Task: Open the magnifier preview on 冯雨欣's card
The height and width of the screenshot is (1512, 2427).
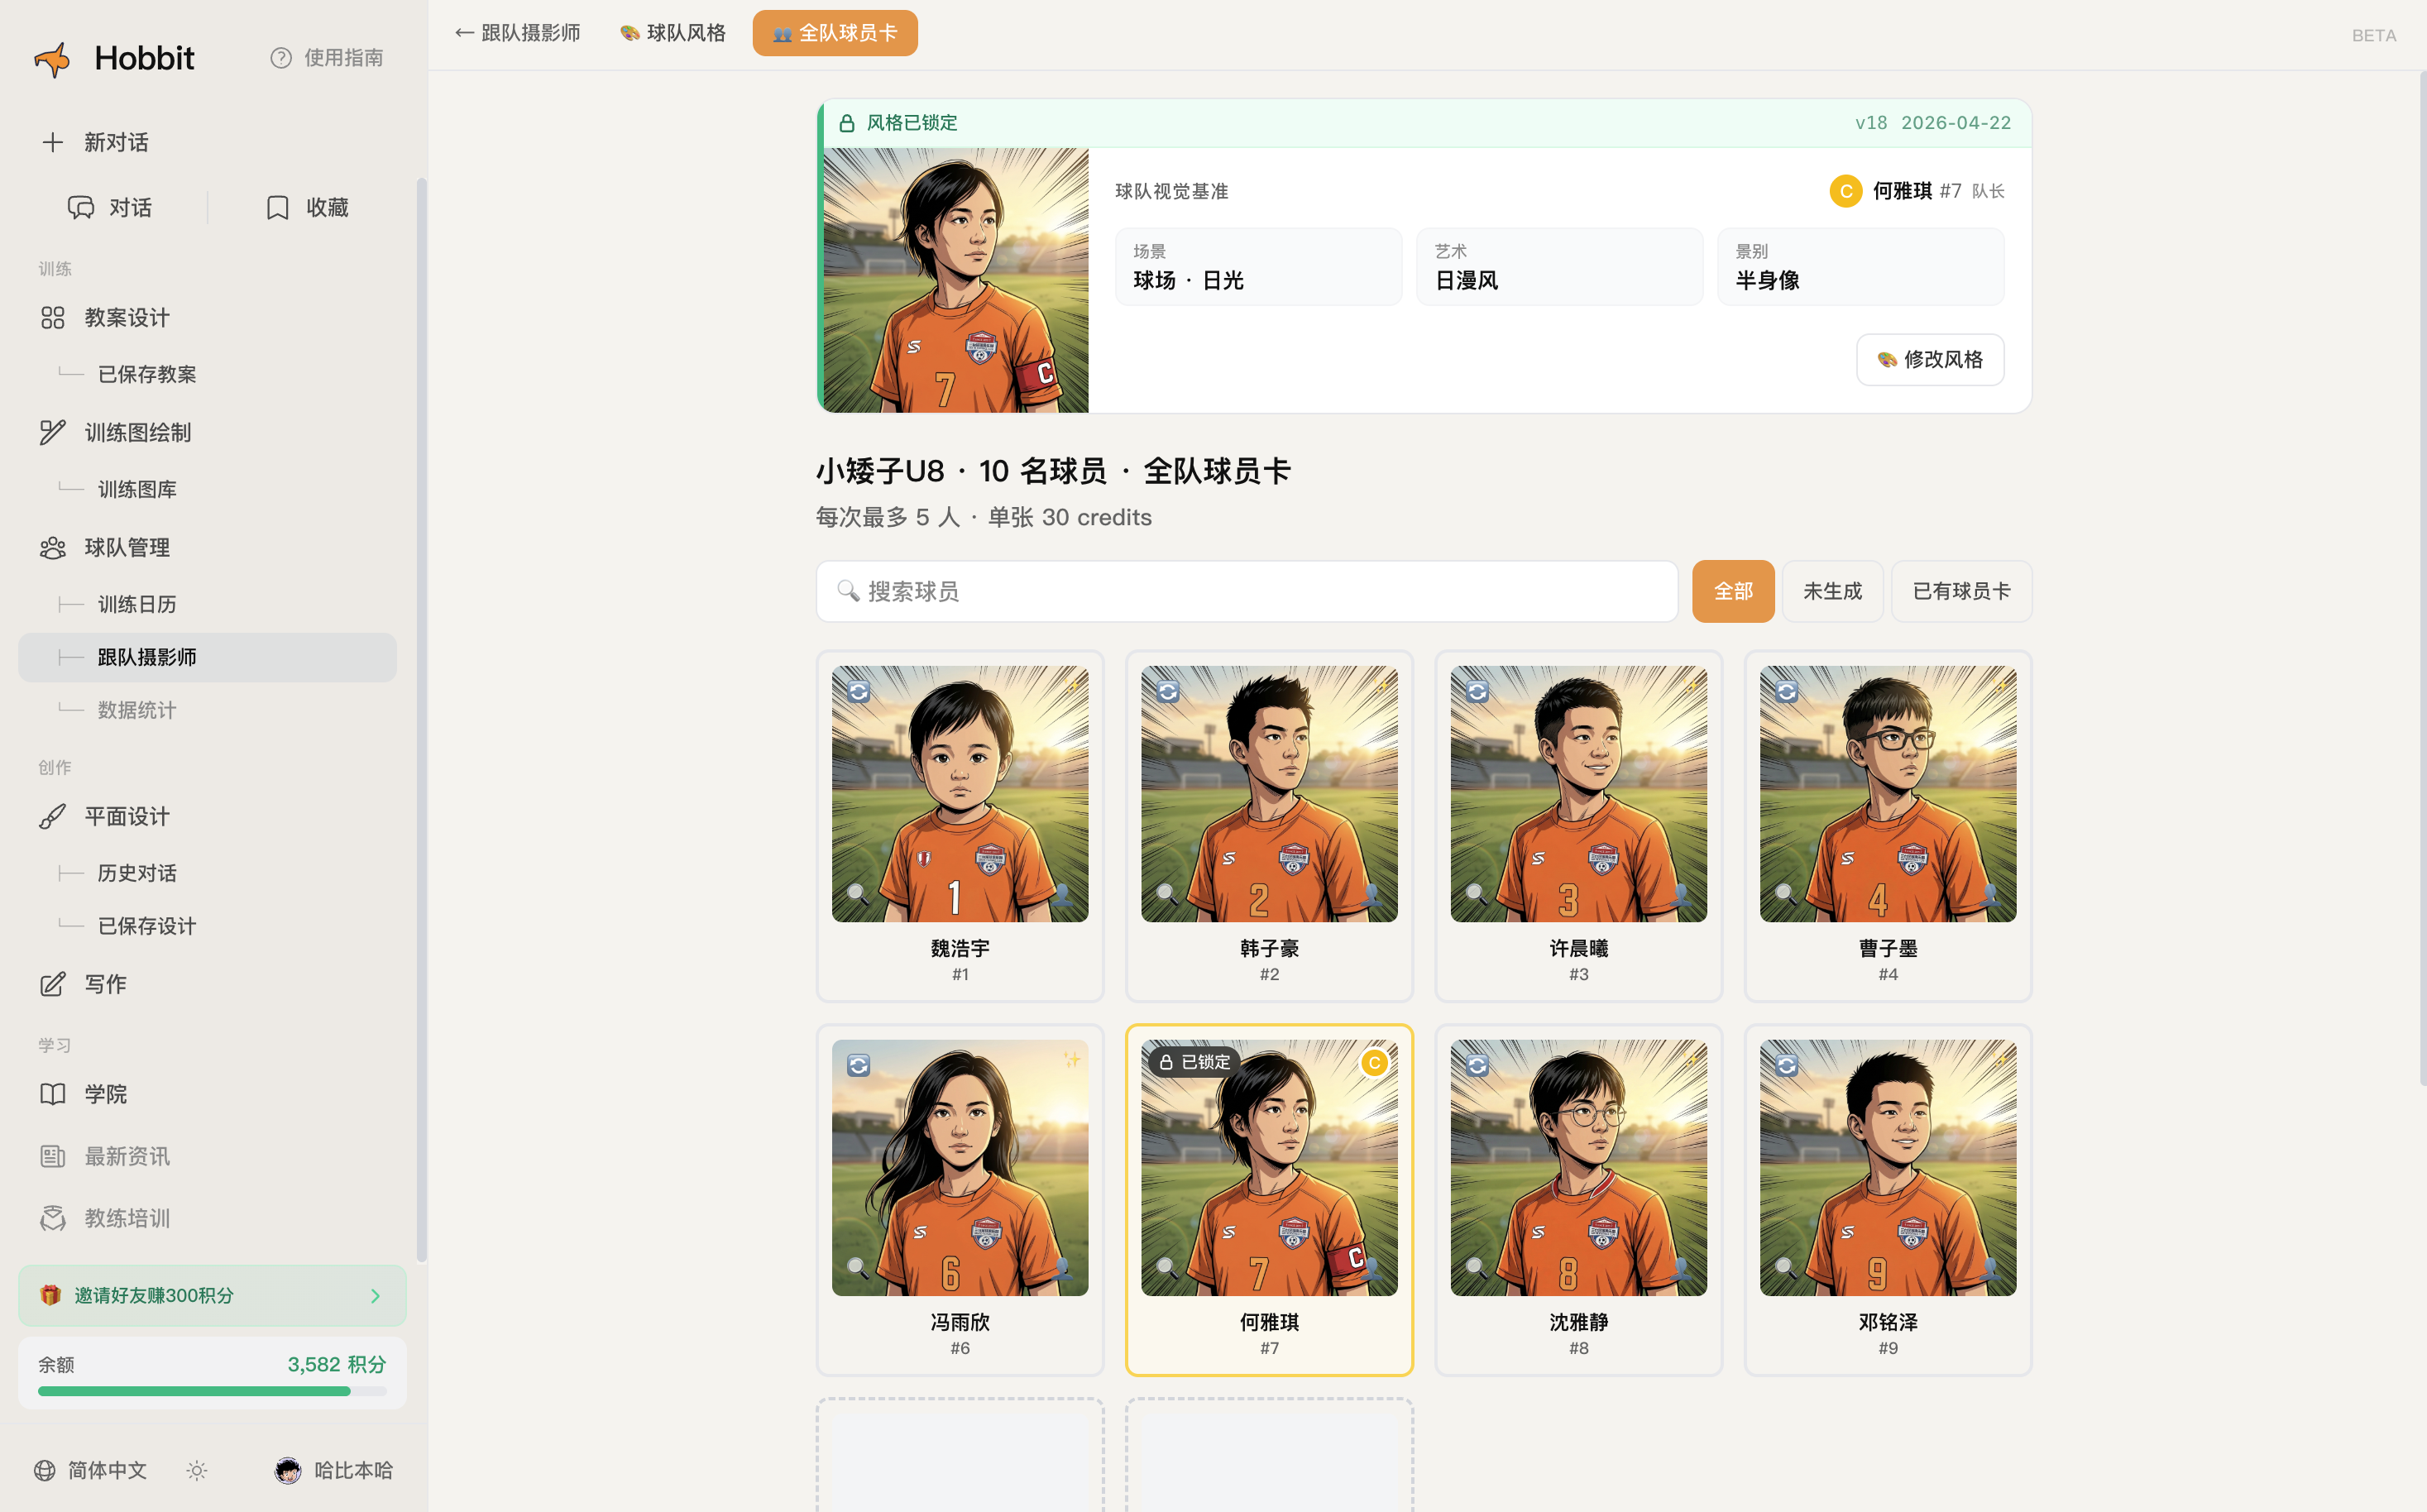Action: click(855, 1266)
